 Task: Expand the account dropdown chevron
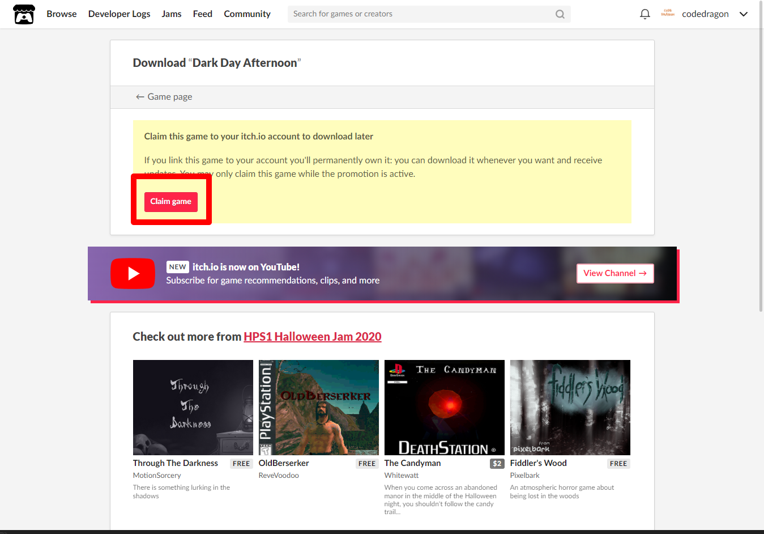pos(744,14)
